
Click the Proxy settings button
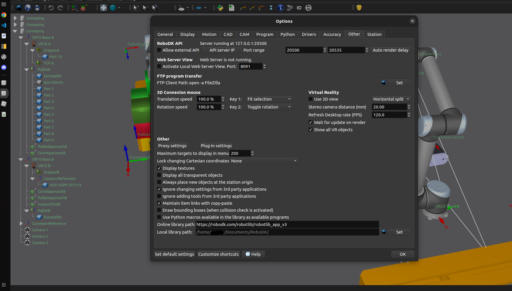pyautogui.click(x=172, y=146)
